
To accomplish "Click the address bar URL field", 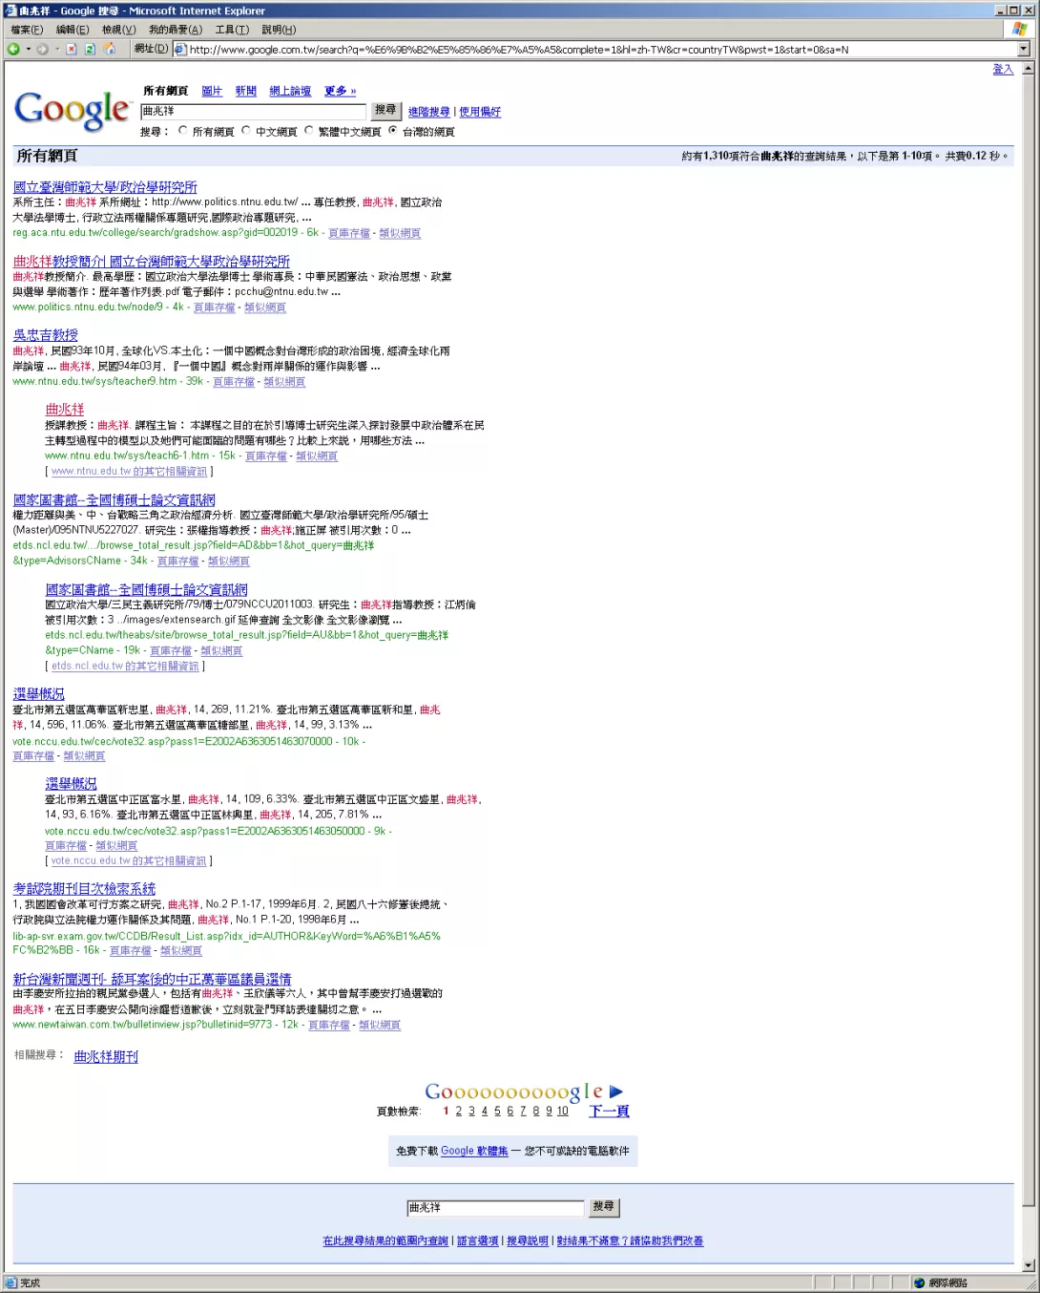I will (602, 49).
